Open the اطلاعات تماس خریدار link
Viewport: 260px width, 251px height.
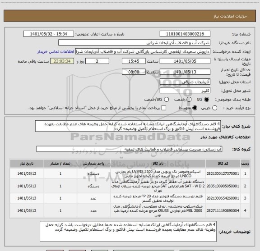pyautogui.click(x=56, y=52)
